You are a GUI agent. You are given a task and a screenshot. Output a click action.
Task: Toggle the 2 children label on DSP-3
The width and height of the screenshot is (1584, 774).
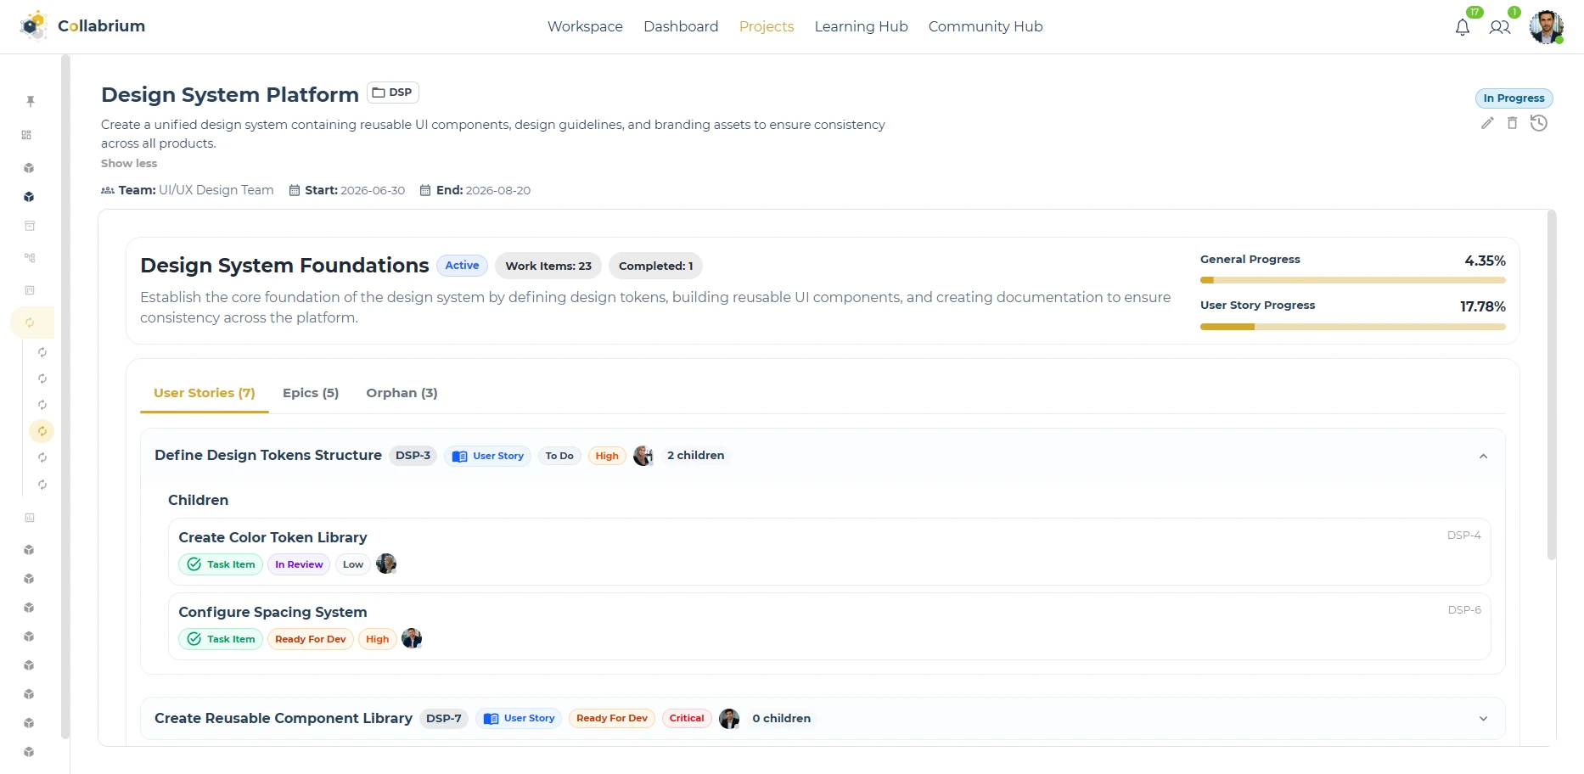click(x=695, y=456)
